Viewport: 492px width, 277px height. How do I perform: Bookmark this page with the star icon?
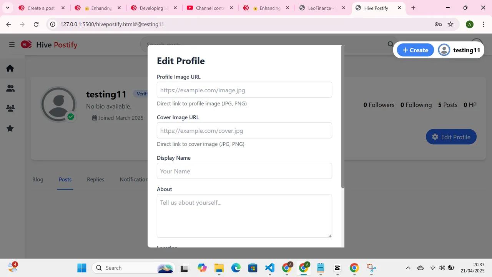click(x=450, y=24)
